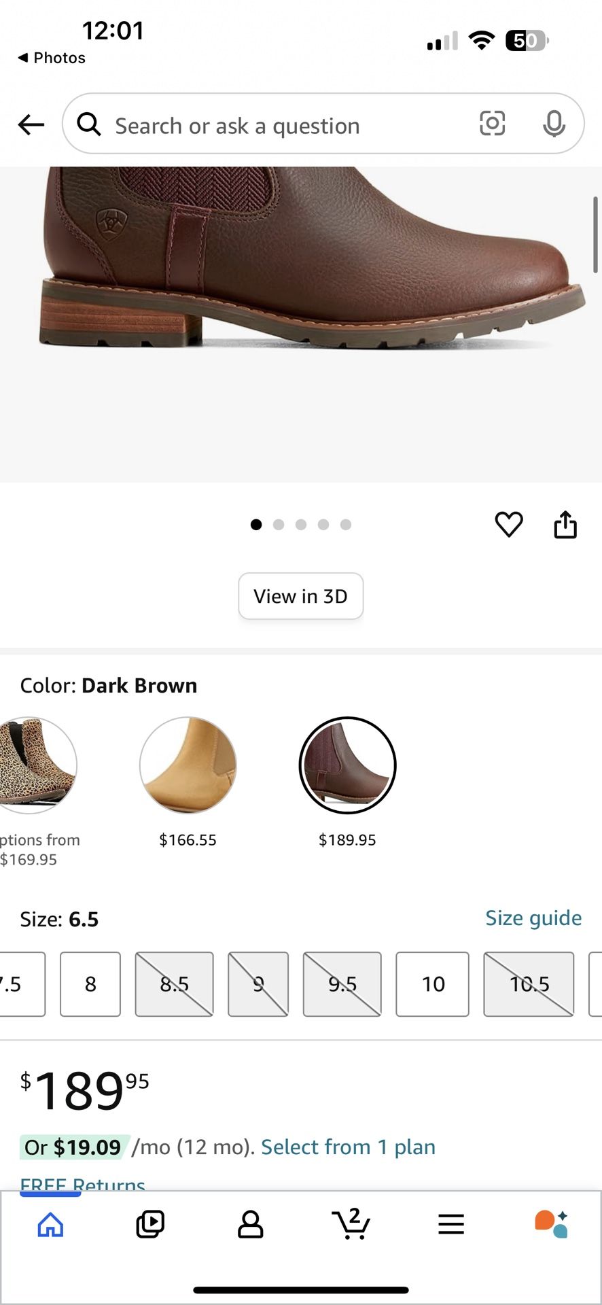Go to the Home tab icon
Screen dimensions: 602x1305
(50, 1225)
